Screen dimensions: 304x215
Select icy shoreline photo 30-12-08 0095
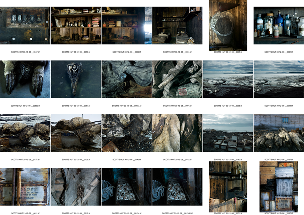pyautogui.click(x=228, y=79)
